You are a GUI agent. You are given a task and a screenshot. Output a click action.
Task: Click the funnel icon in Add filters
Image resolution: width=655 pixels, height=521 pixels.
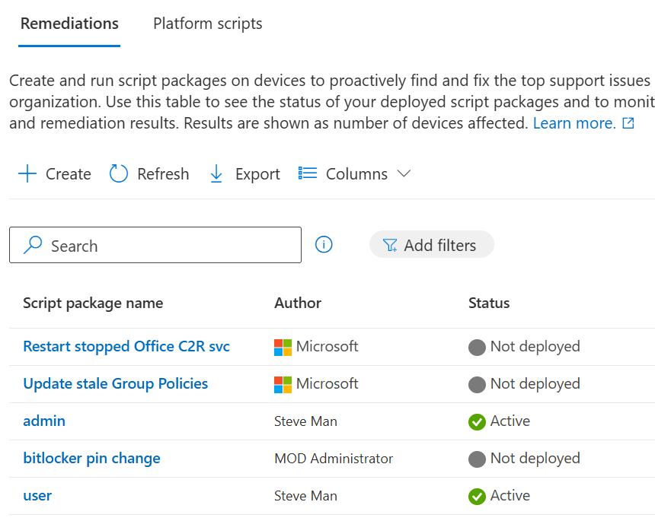pos(390,245)
